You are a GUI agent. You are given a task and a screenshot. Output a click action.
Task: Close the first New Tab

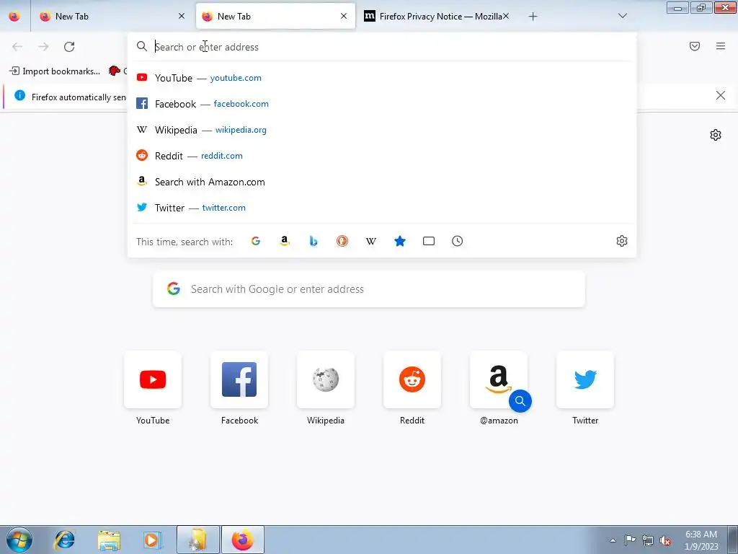[182, 16]
